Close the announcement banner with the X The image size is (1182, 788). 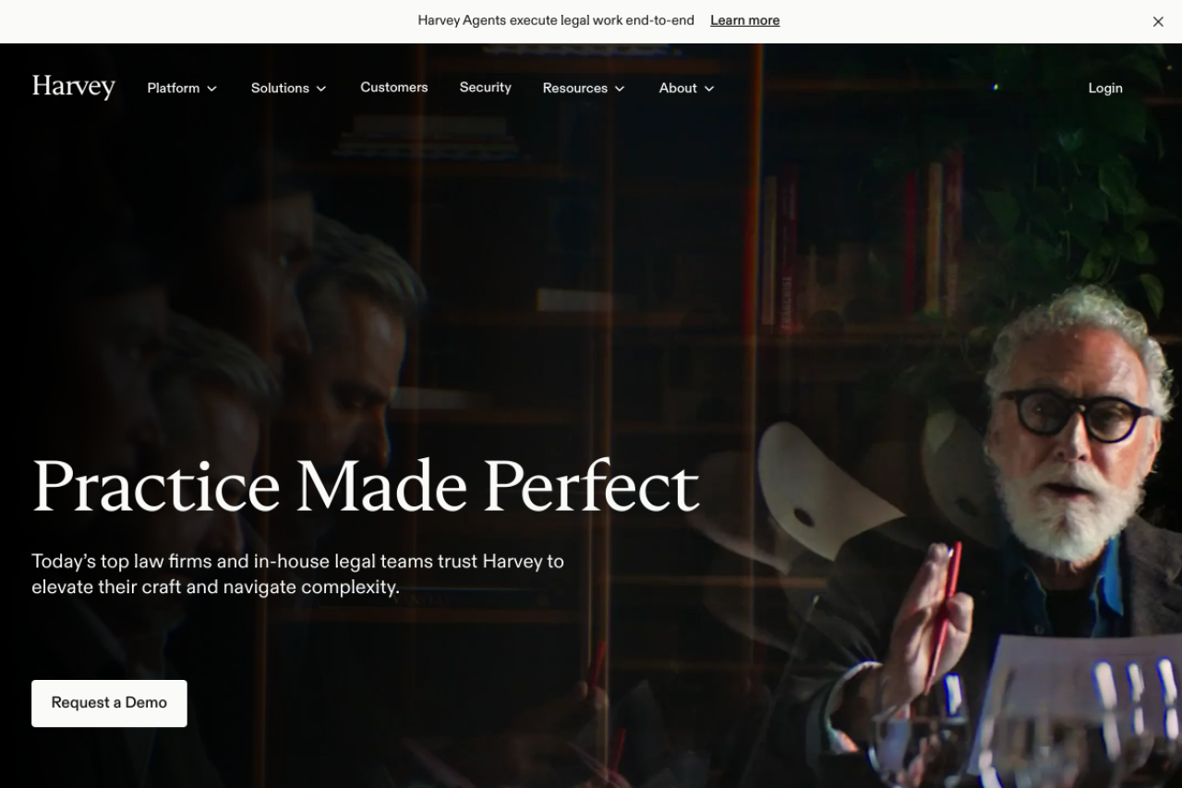1158,21
